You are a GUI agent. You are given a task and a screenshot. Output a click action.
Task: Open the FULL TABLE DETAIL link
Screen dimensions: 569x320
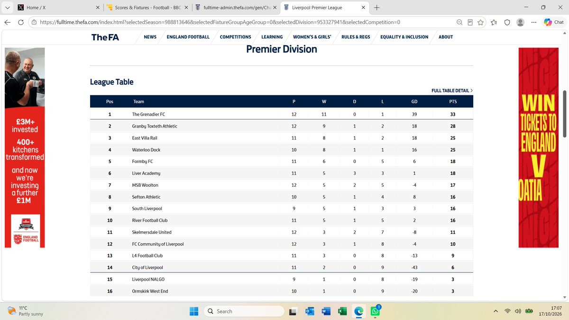[x=452, y=91]
